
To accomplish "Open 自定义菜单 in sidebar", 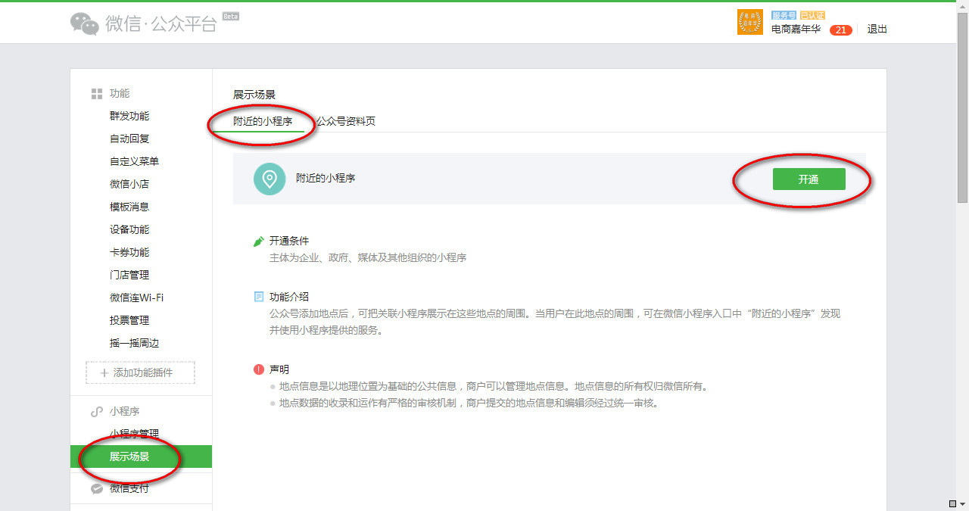I will pyautogui.click(x=134, y=161).
